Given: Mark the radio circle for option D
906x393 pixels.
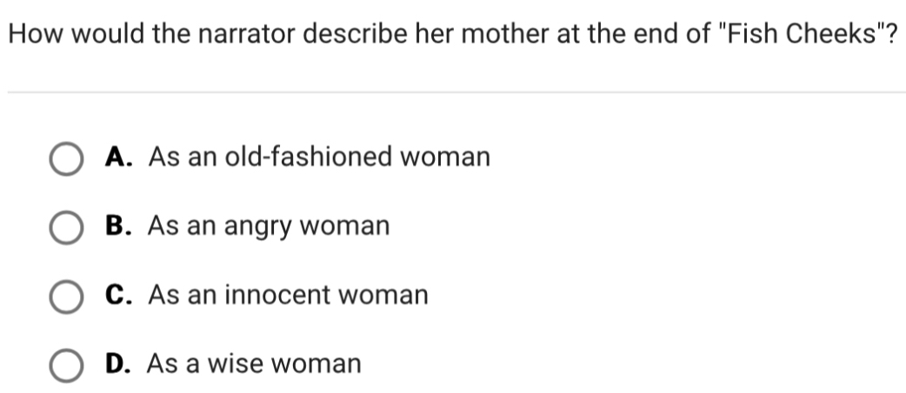Looking at the screenshot, I should pos(66,365).
